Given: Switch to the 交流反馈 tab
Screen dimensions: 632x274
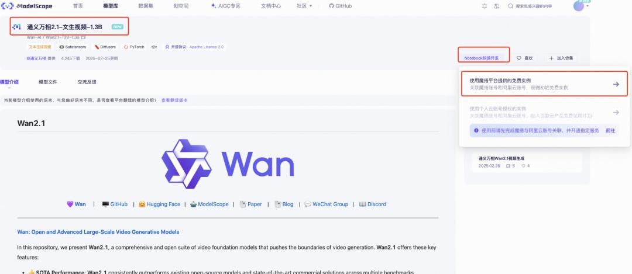Looking at the screenshot, I should [x=87, y=82].
